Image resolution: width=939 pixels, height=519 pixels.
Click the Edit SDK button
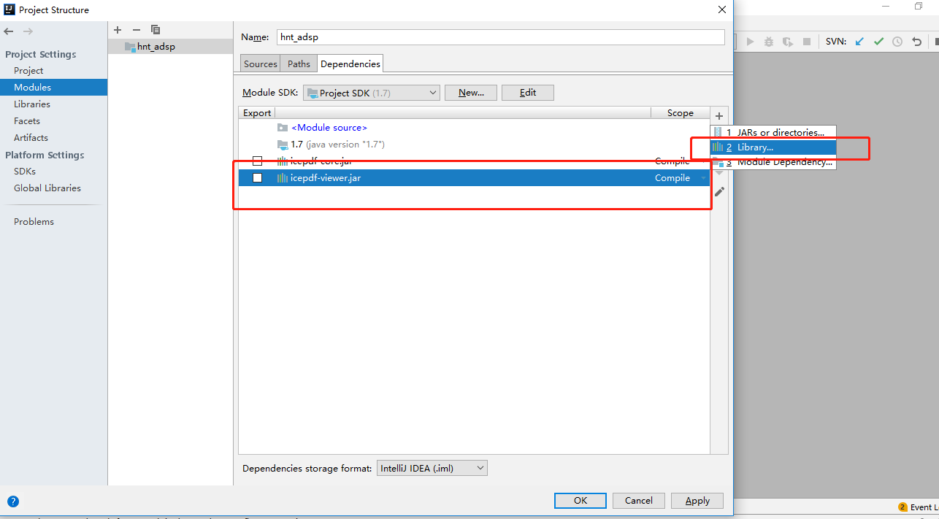pyautogui.click(x=528, y=93)
